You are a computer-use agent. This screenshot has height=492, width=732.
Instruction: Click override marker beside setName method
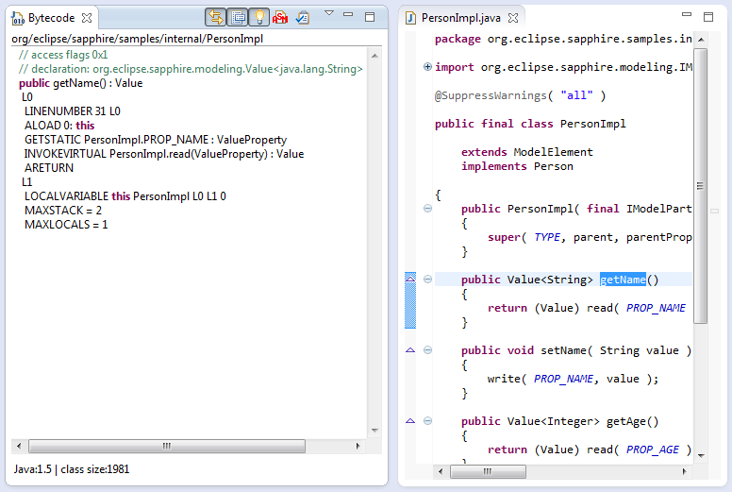click(410, 350)
